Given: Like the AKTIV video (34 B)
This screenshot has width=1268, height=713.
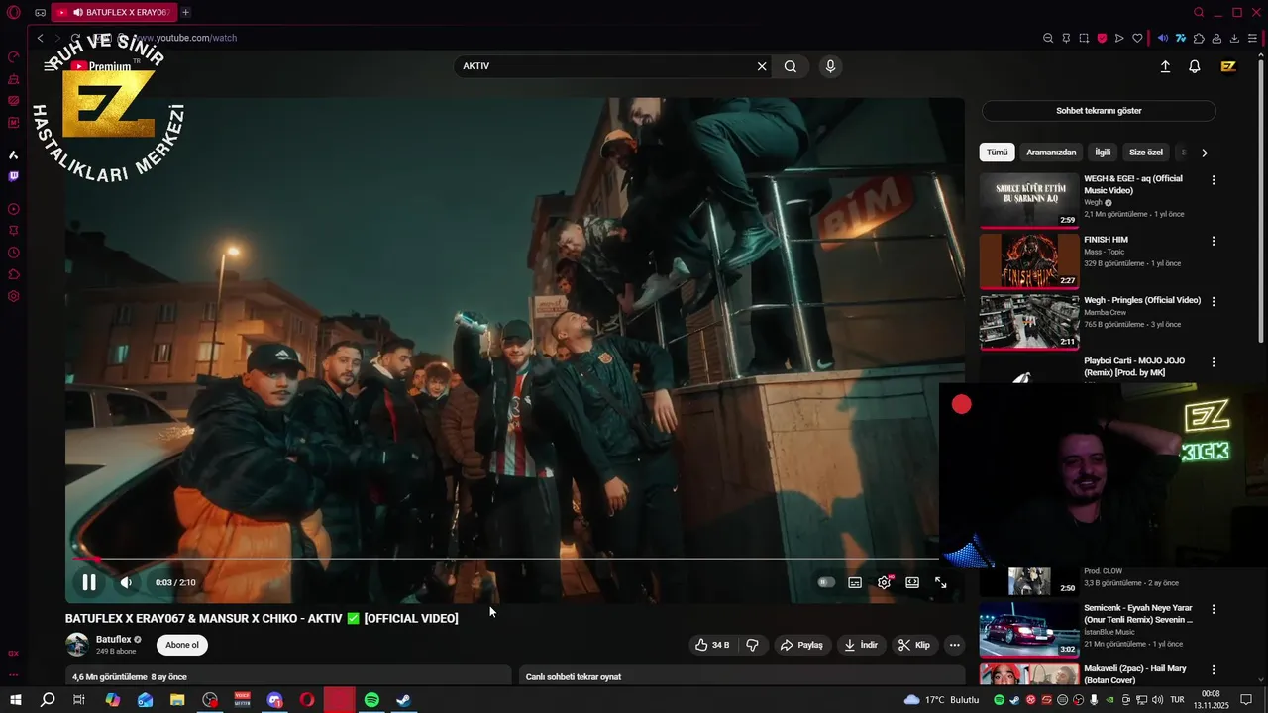Looking at the screenshot, I should pyautogui.click(x=712, y=645).
